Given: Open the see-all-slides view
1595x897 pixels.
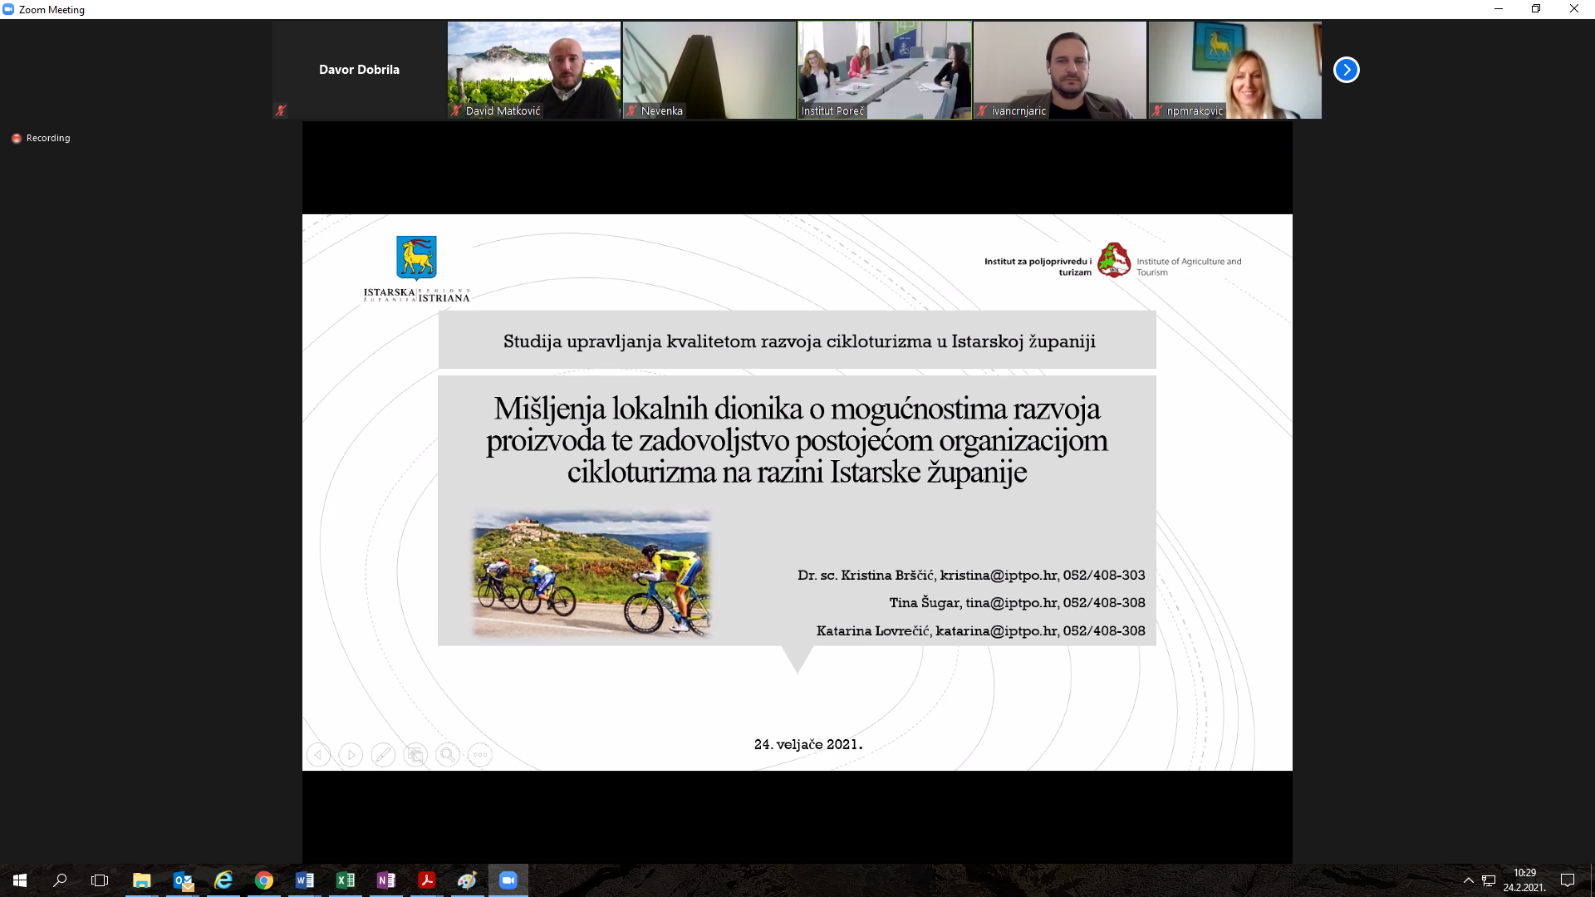Looking at the screenshot, I should click(x=415, y=755).
